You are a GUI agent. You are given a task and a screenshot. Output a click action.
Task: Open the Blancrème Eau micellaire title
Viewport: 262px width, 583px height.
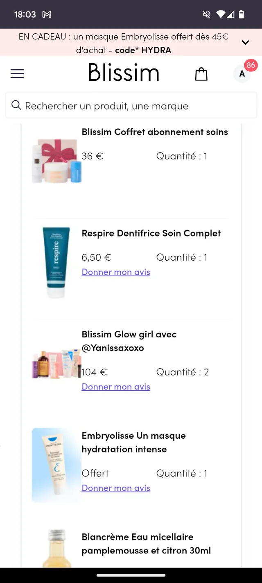point(146,544)
